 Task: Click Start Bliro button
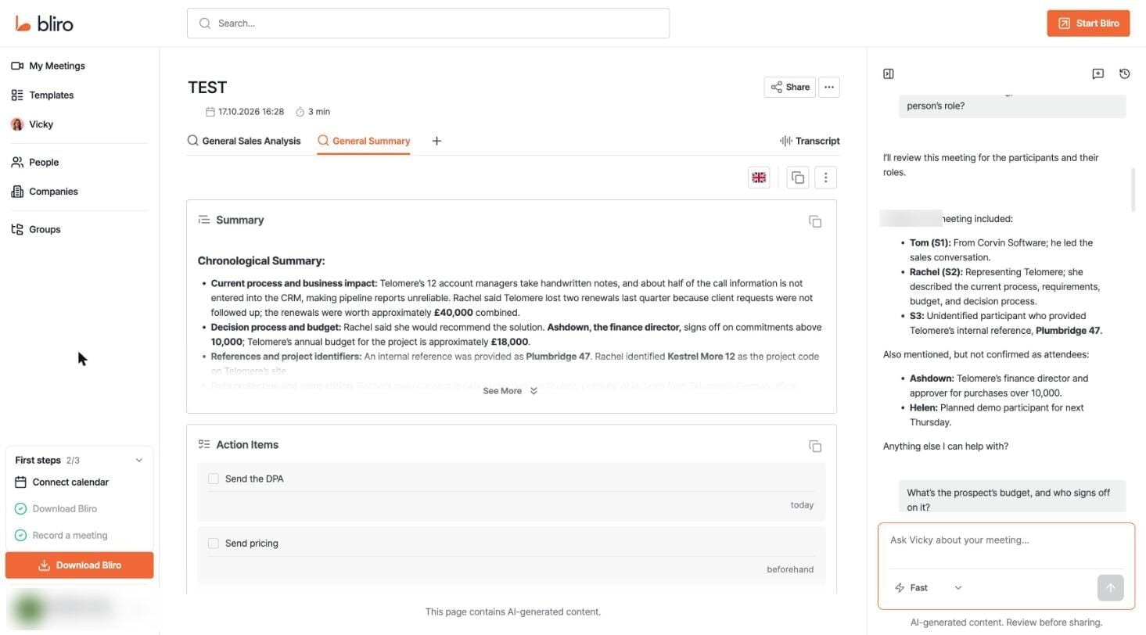click(x=1088, y=23)
